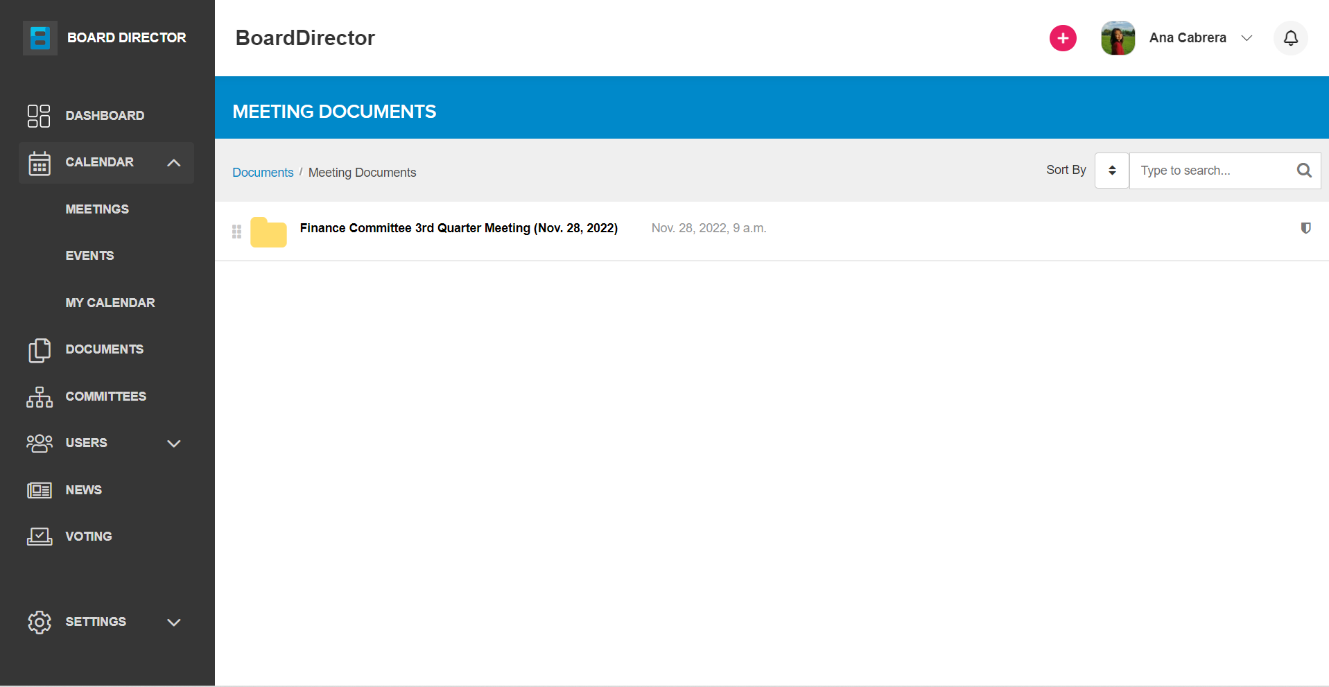Expand the Settings submenu chevron

click(x=174, y=623)
